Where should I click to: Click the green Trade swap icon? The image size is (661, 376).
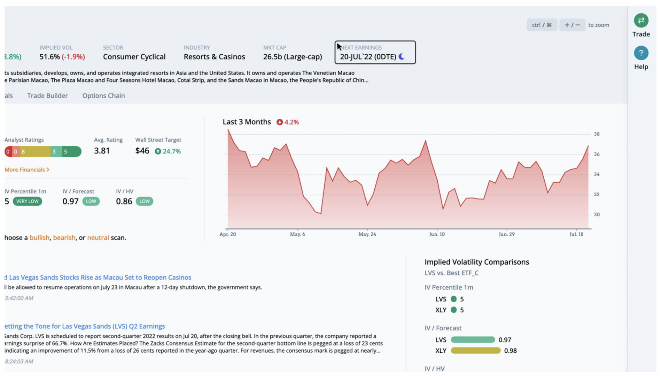click(641, 21)
